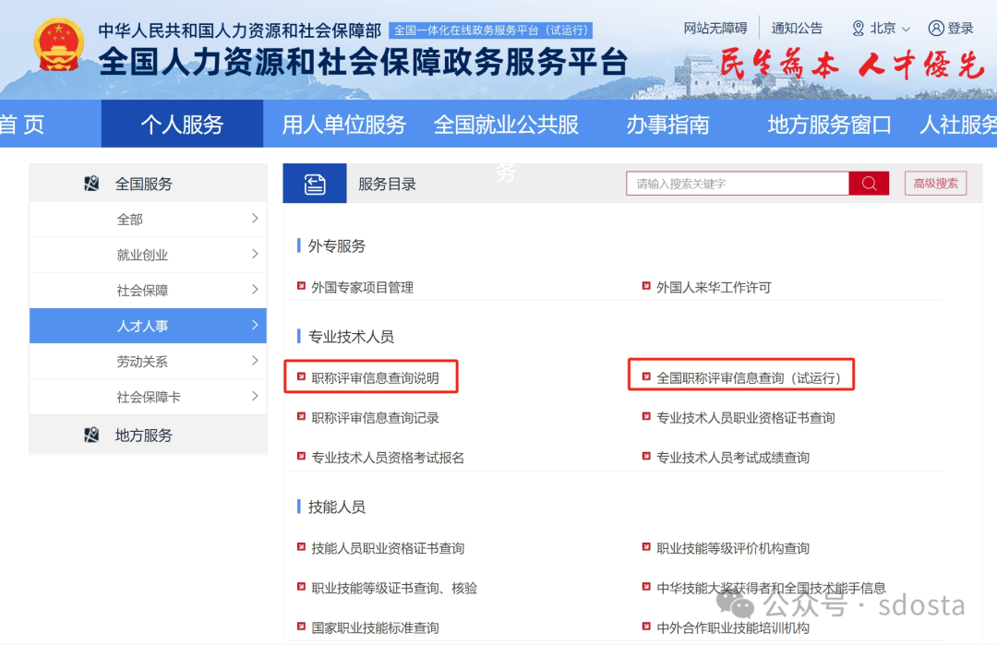Select 社会保障卡 in the sidebar
This screenshot has width=997, height=645.
(x=148, y=397)
